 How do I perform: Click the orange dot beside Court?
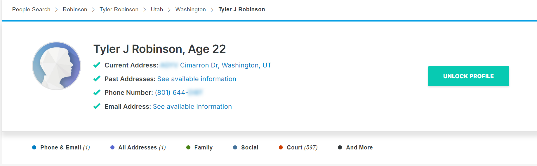pos(281,147)
